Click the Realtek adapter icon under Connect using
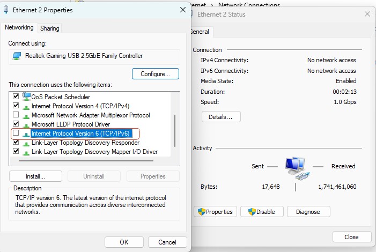 pos(17,56)
